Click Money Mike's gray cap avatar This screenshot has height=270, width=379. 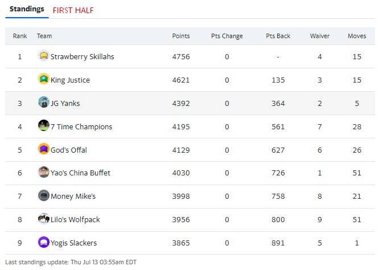pos(44,195)
